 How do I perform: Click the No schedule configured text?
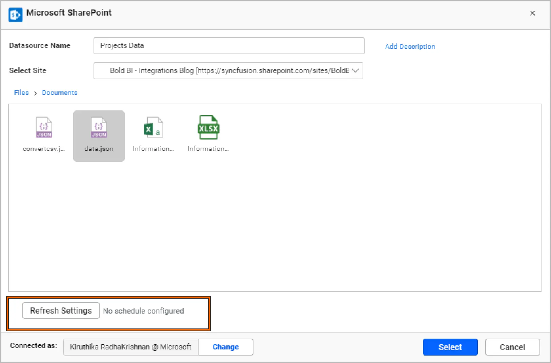tap(143, 311)
